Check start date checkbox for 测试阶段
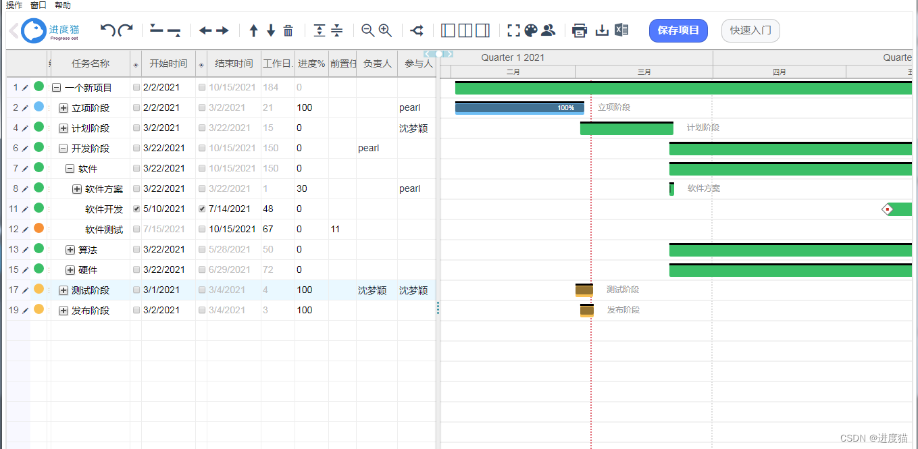918x449 pixels. click(136, 290)
